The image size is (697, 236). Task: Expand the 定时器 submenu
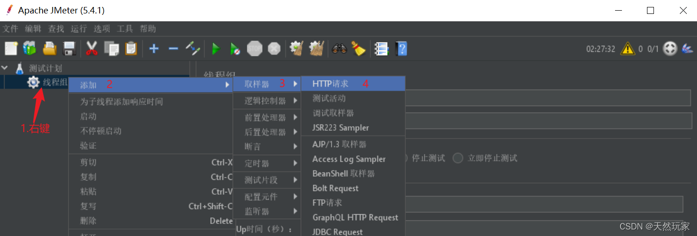[x=267, y=164]
